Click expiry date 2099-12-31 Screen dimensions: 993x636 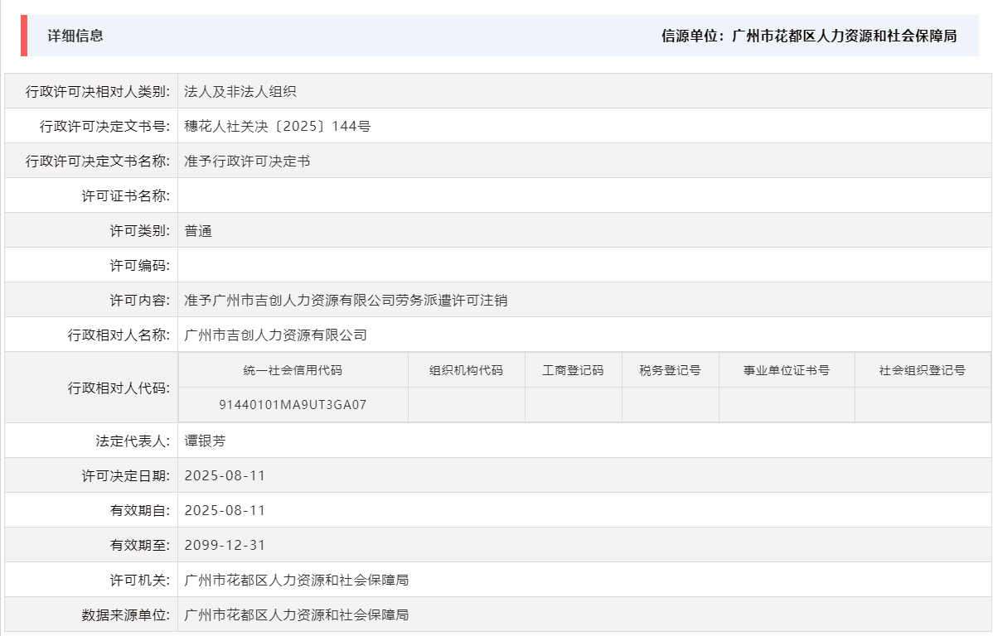click(224, 544)
